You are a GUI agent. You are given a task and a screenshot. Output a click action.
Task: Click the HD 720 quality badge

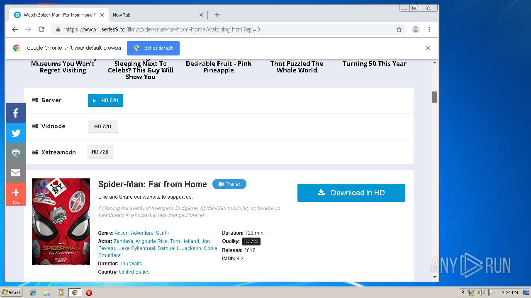(x=251, y=241)
